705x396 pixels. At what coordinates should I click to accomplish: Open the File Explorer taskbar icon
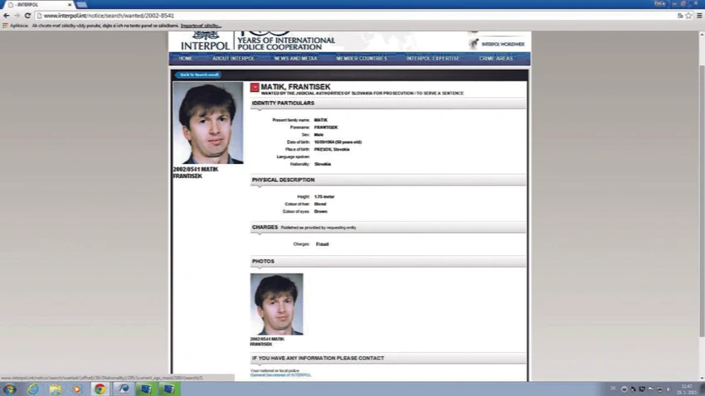56,389
